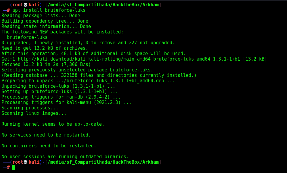Click the red # symbol on the last line

8,167
